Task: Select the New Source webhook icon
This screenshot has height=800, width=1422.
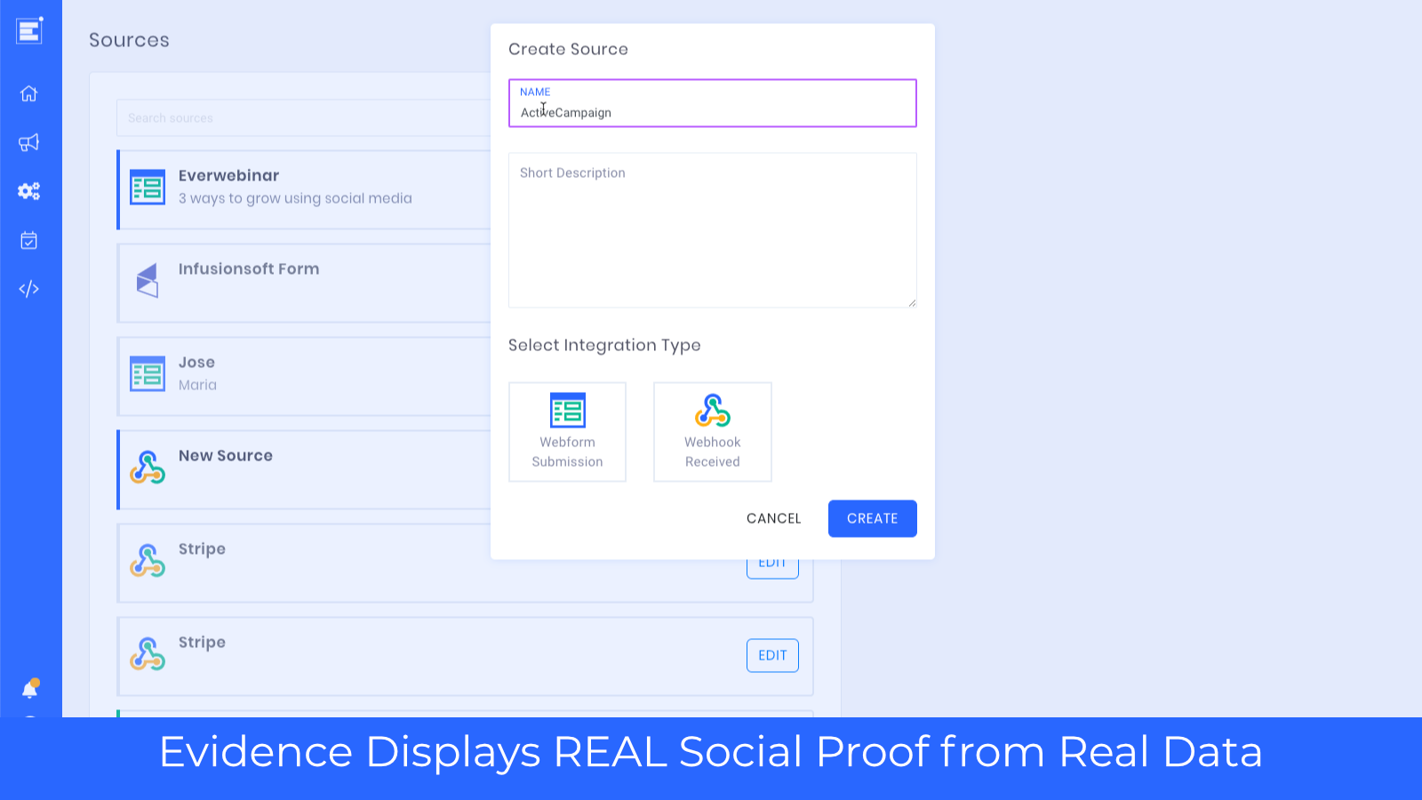Action: (148, 468)
